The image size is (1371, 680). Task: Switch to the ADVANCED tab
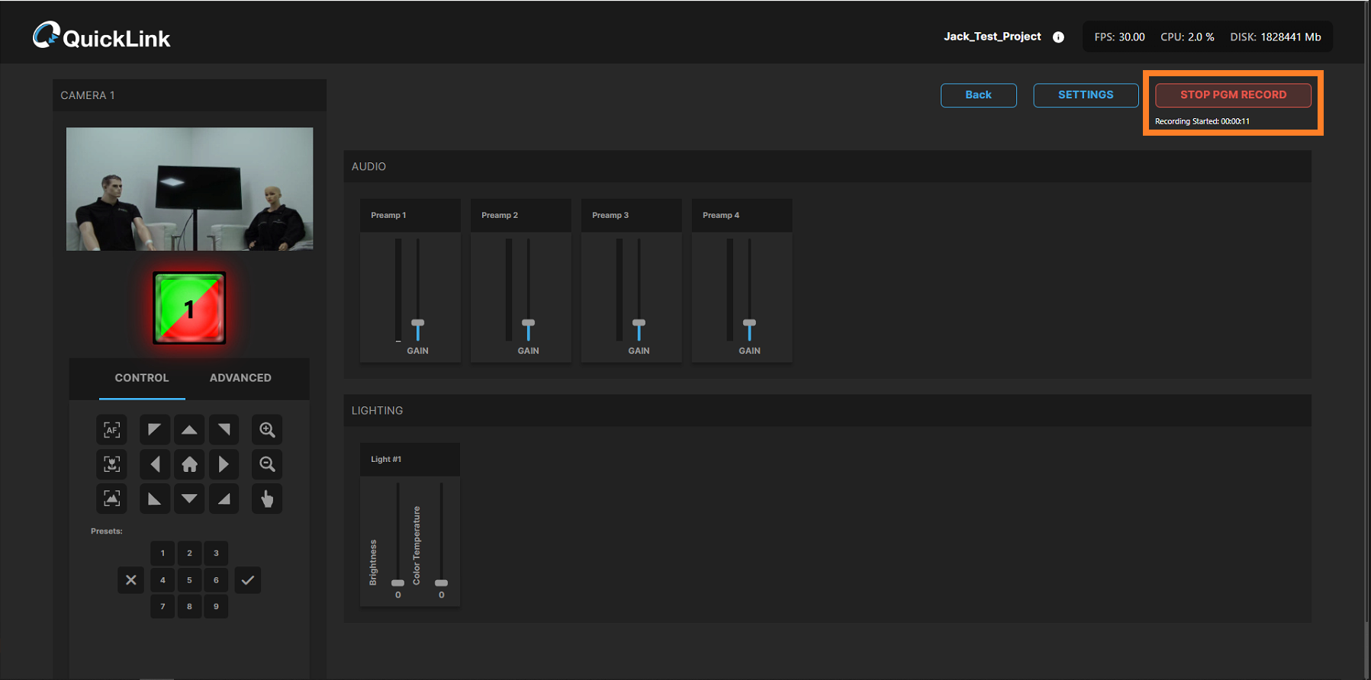[240, 378]
